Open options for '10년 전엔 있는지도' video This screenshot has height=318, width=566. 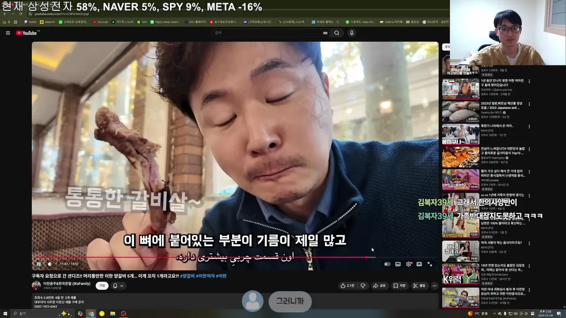[529, 266]
